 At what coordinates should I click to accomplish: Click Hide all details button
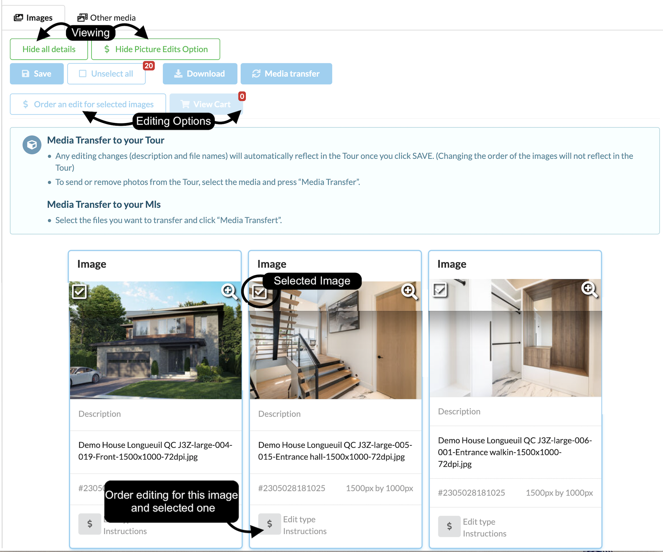tap(48, 49)
